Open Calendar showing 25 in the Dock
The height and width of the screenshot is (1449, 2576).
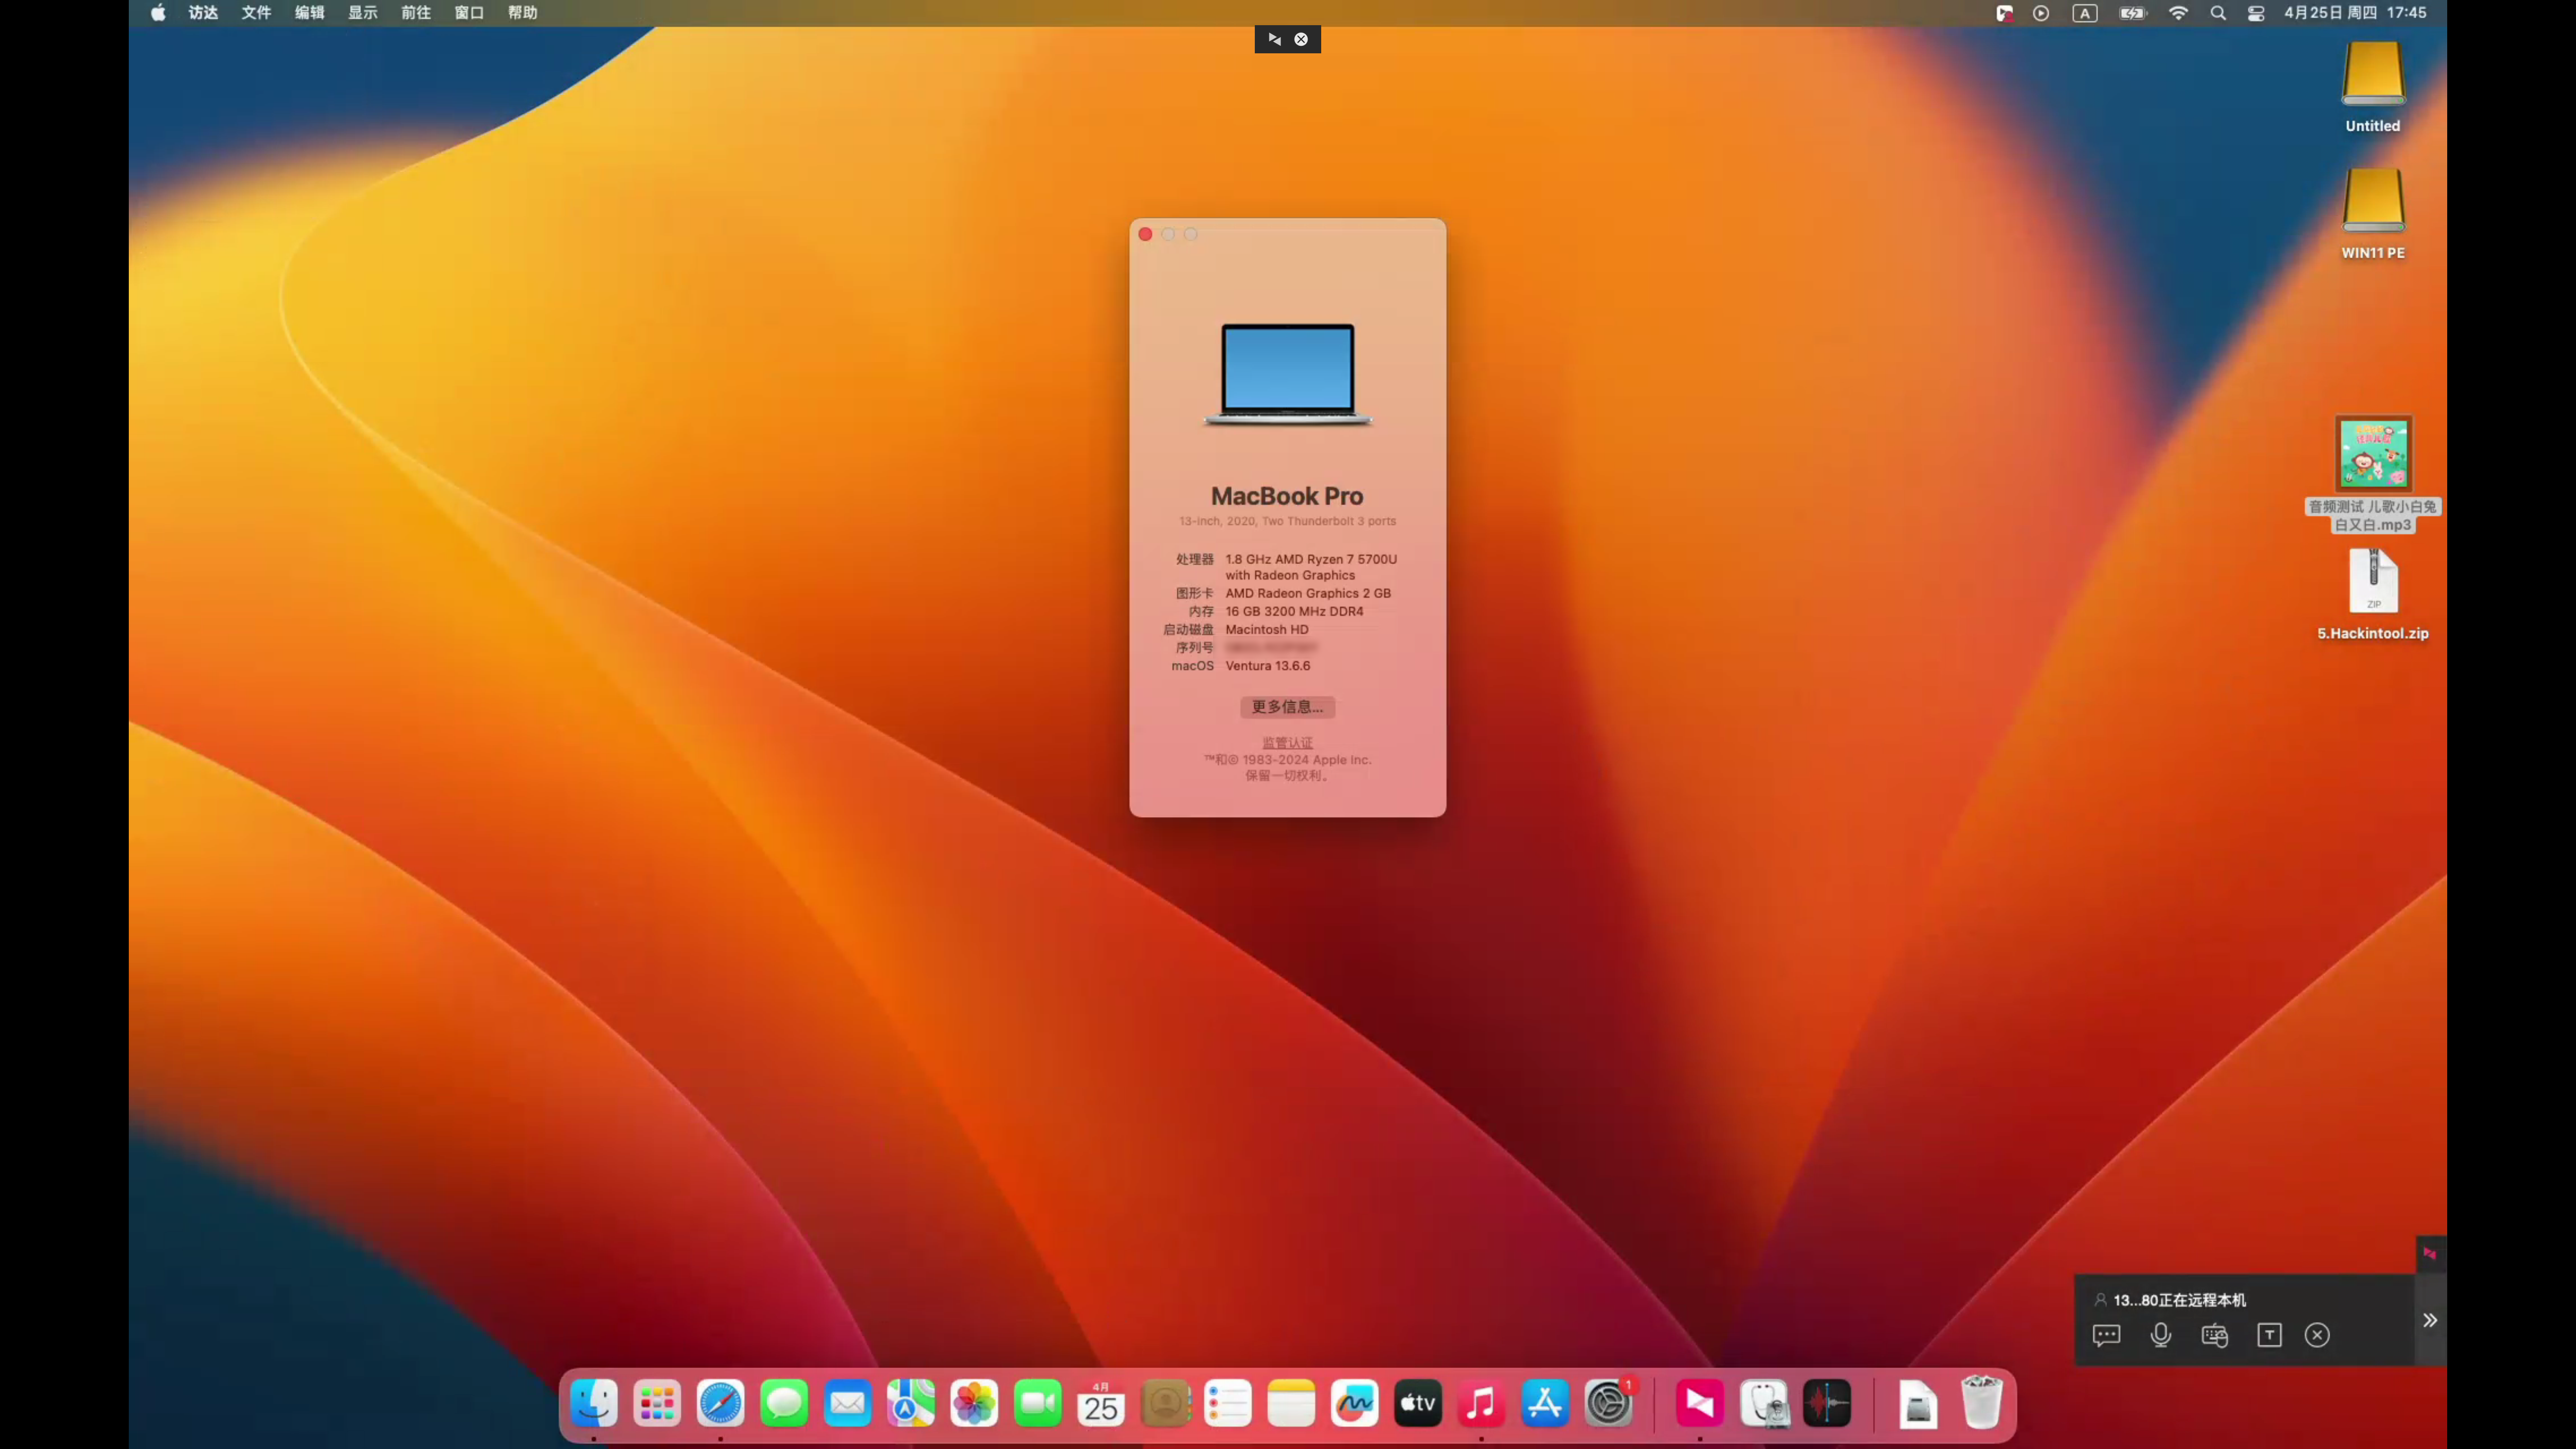[1101, 1403]
